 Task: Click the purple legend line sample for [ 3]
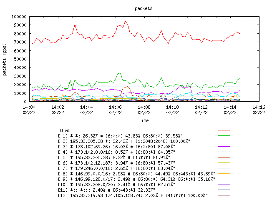pyautogui.click(x=224, y=146)
